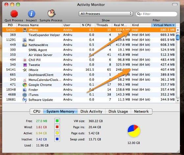Image resolution: width=184 pixels, height=155 pixels.
Task: Click the Software Update icon
Action: 25,100
